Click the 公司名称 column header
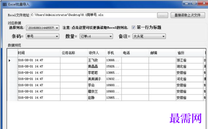208x129 pixels. click(74, 53)
